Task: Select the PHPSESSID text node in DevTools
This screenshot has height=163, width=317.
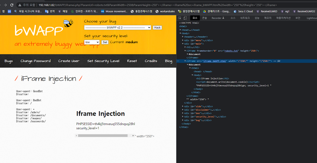Action: coord(234,85)
